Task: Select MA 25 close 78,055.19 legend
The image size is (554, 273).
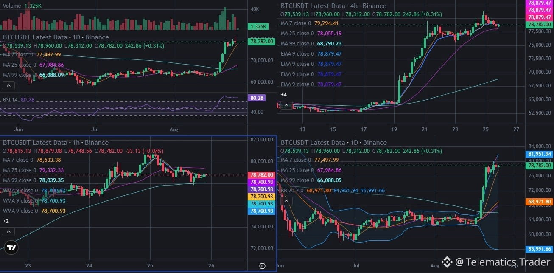Action: tap(311, 33)
